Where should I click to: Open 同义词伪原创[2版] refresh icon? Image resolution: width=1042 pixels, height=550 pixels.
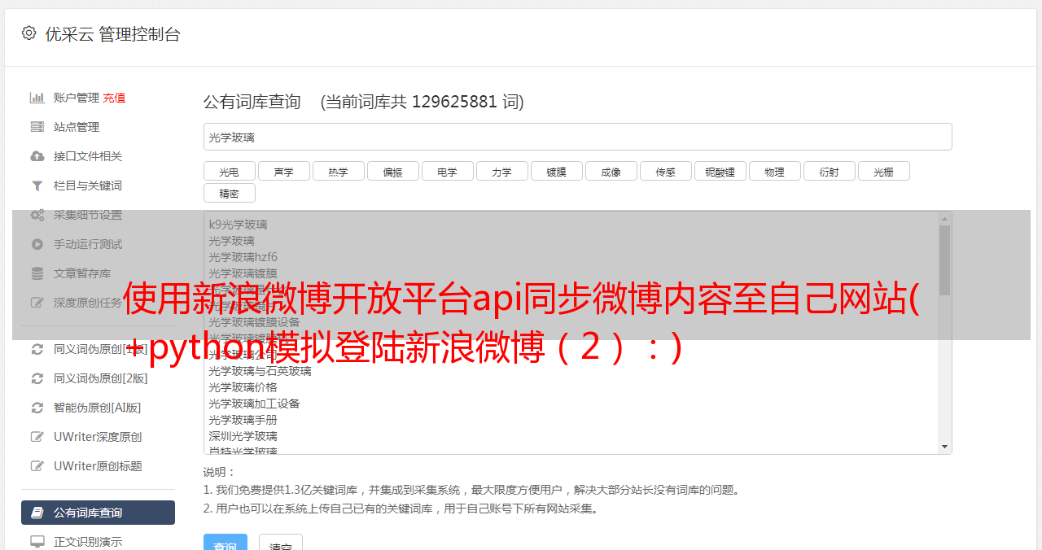[37, 378]
